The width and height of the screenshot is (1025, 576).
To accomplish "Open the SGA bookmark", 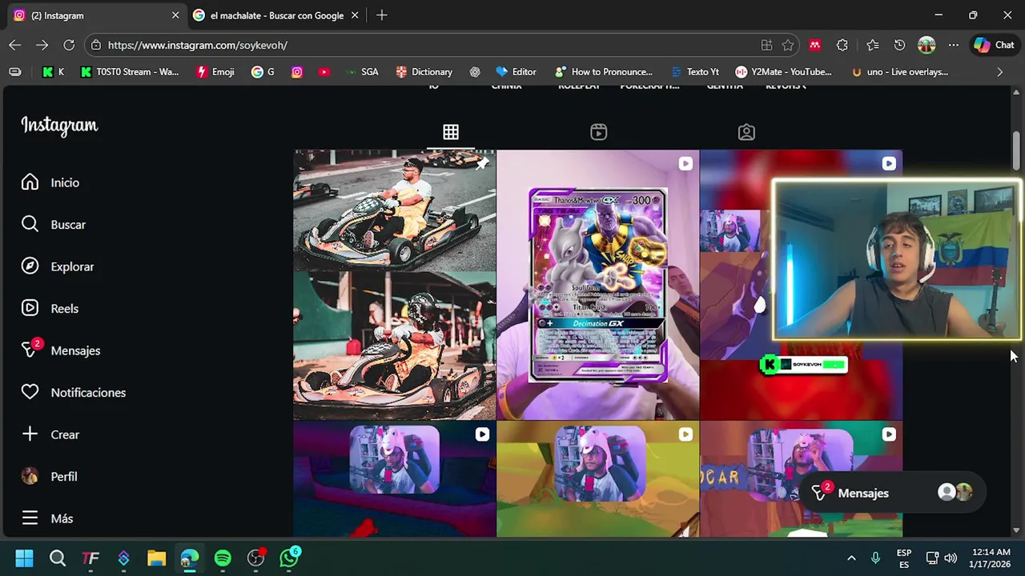I will 362,72.
